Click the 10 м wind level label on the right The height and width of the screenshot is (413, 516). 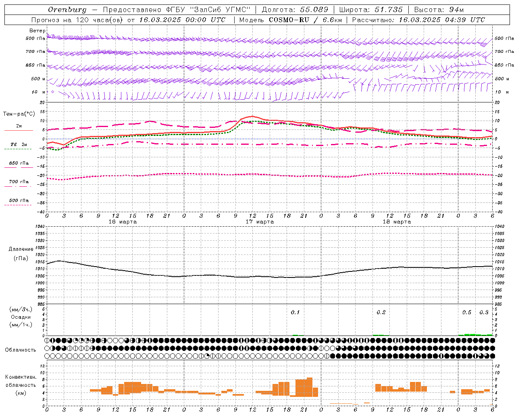(502, 92)
